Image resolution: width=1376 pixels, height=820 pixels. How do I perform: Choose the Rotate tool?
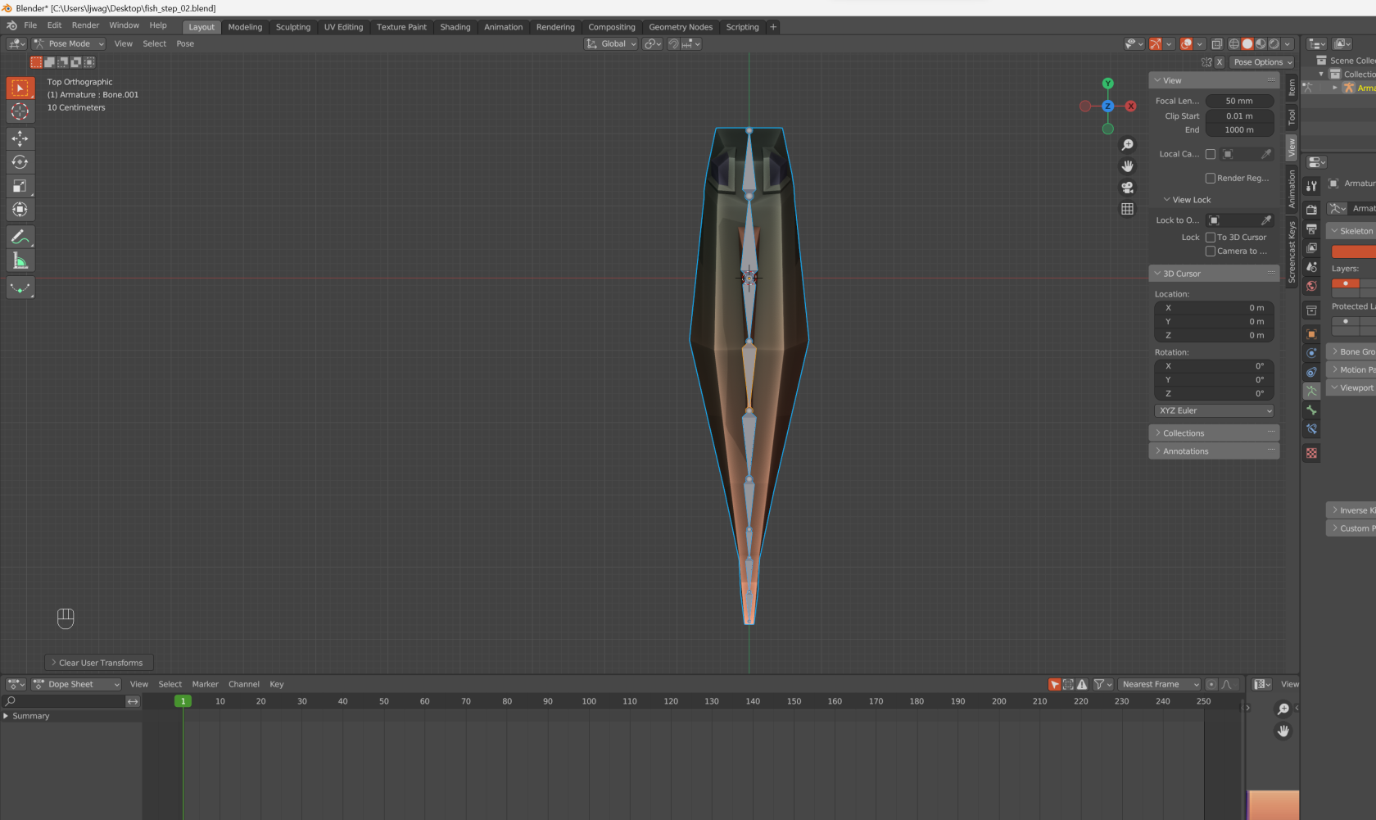20,162
